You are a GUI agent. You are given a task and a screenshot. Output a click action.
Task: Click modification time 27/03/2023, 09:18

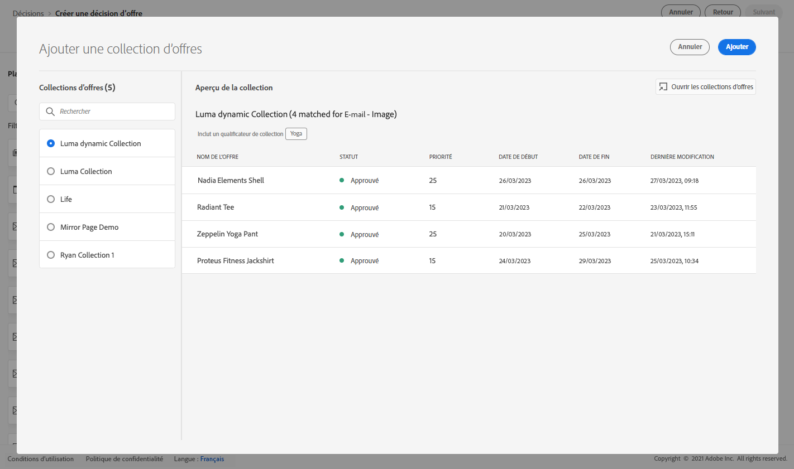click(675, 181)
